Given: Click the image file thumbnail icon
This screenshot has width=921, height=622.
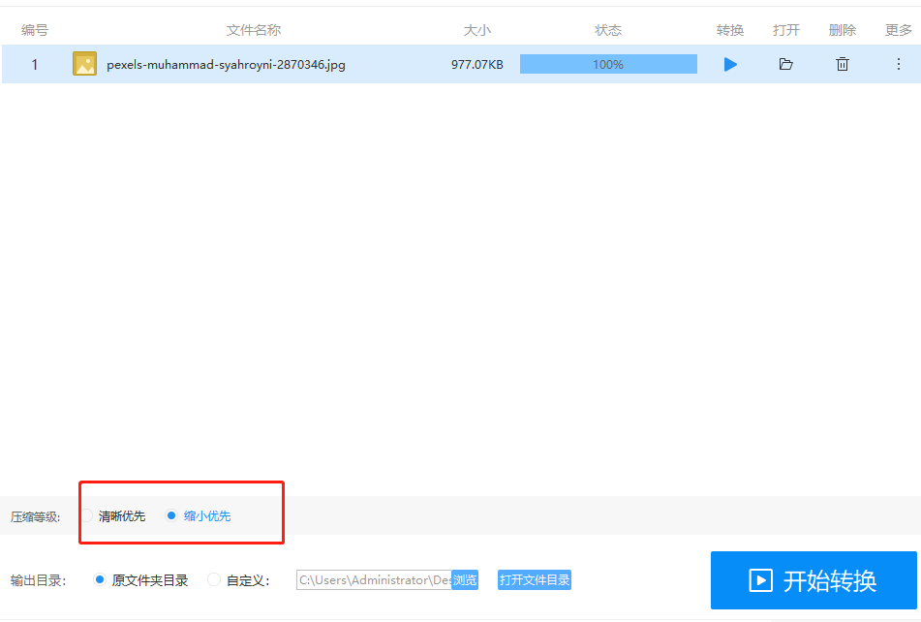Looking at the screenshot, I should click(x=84, y=63).
